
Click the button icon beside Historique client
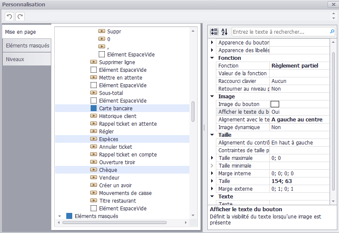(93, 116)
